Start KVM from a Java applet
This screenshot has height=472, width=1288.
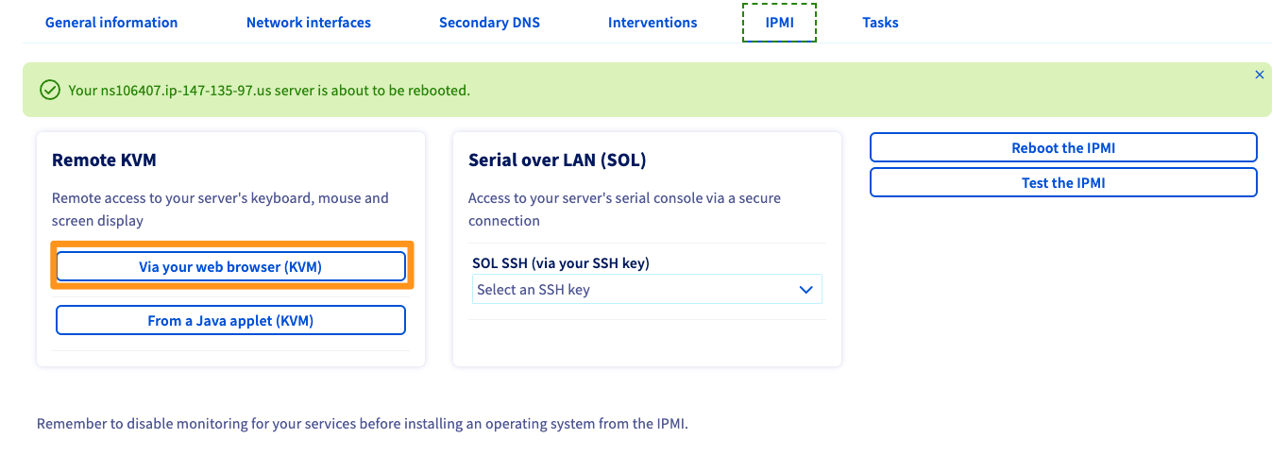pyautogui.click(x=230, y=320)
